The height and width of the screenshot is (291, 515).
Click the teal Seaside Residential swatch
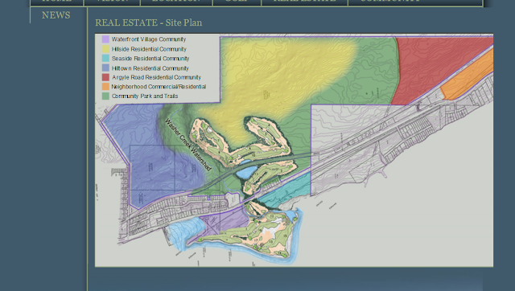[105, 59]
